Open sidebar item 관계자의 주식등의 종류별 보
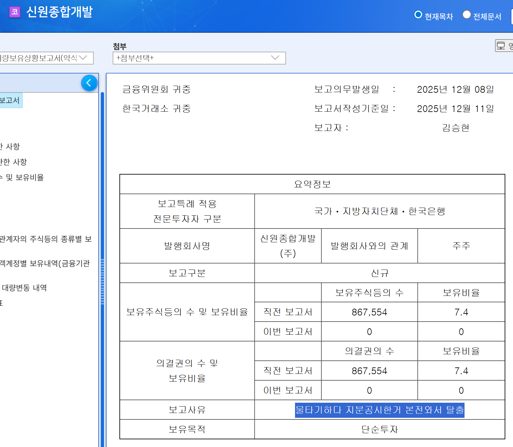513x447 pixels. [46, 239]
